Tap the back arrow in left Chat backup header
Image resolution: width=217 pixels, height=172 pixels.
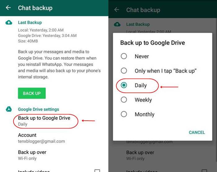[8, 8]
